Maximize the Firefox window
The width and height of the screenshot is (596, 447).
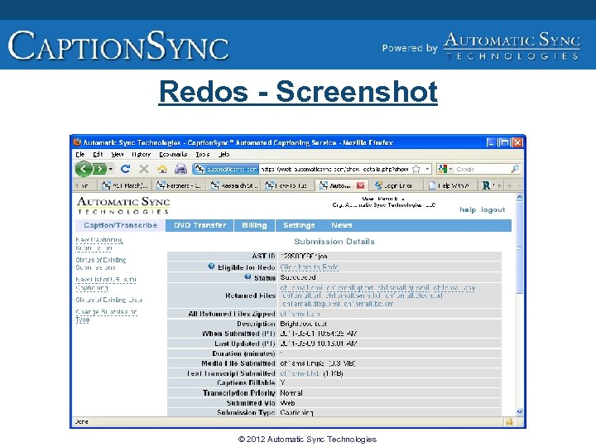coord(504,142)
